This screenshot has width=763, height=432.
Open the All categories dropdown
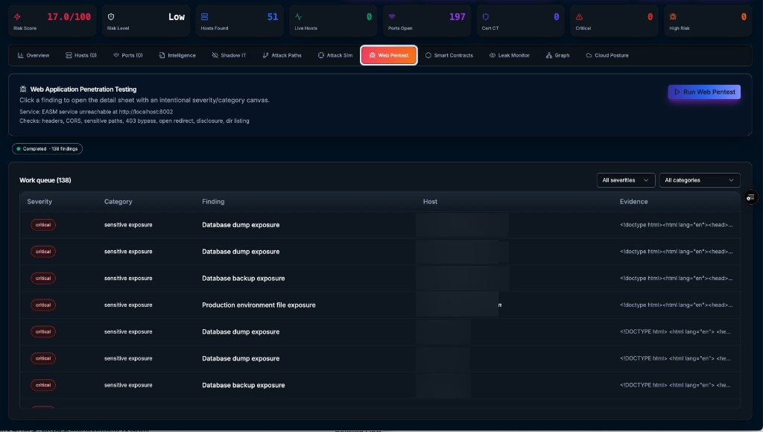(x=699, y=180)
